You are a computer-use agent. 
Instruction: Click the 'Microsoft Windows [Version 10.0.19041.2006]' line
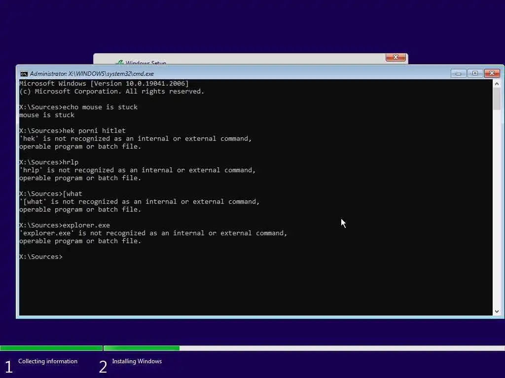(104, 84)
